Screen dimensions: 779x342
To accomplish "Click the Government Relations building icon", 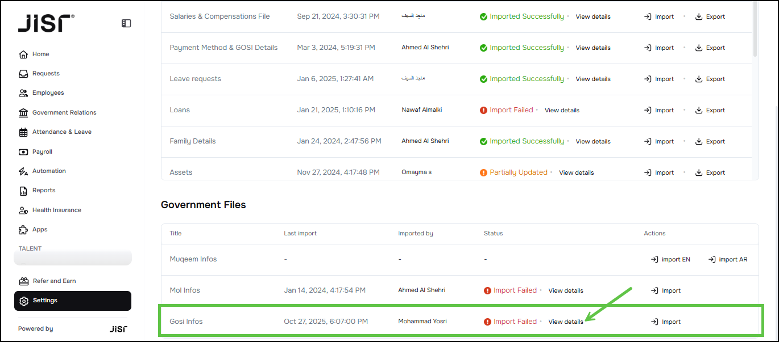I will 23,112.
